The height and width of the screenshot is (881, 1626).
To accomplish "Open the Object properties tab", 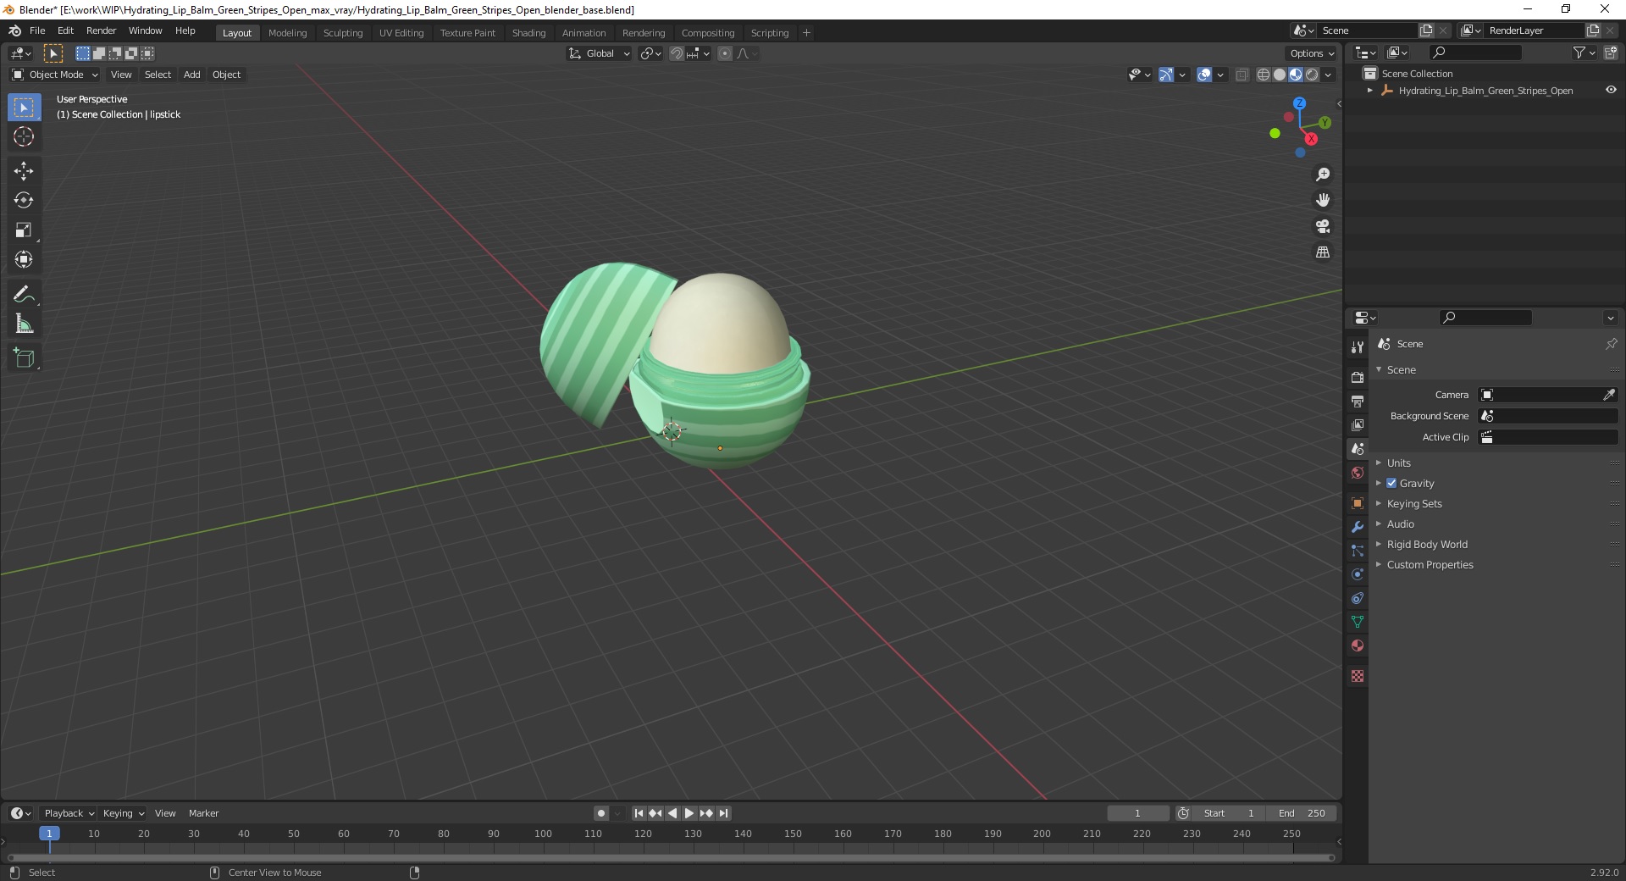I will tap(1358, 503).
